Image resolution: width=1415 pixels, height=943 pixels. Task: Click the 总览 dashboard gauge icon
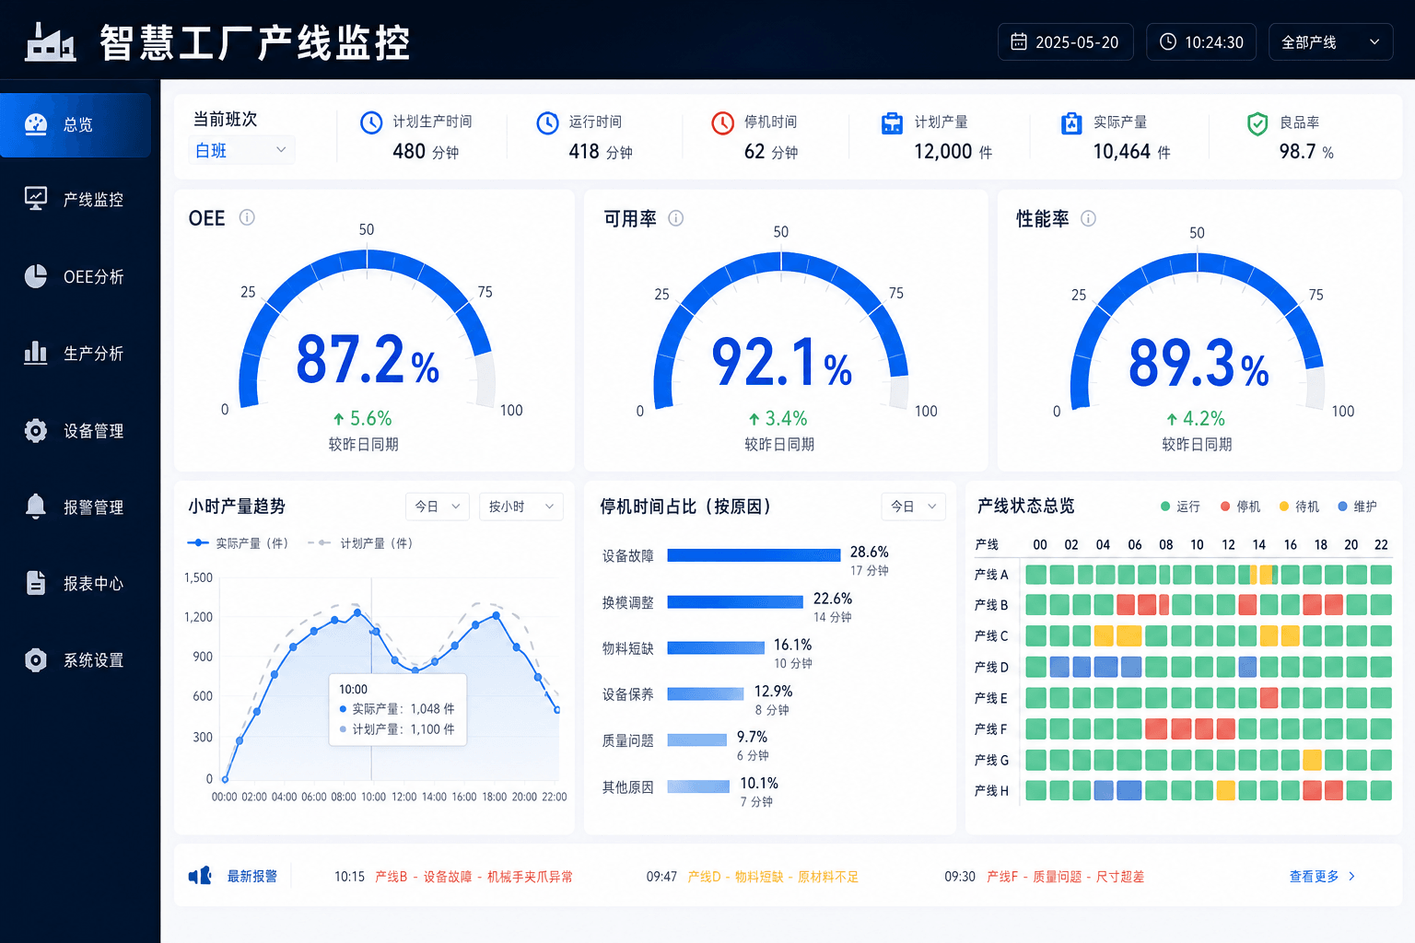[36, 124]
